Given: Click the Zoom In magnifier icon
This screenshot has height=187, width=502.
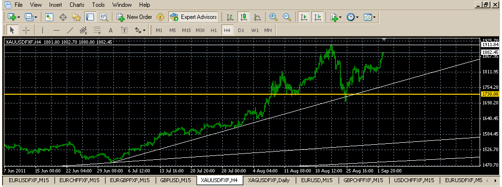Looking at the screenshot, I should (273, 17).
